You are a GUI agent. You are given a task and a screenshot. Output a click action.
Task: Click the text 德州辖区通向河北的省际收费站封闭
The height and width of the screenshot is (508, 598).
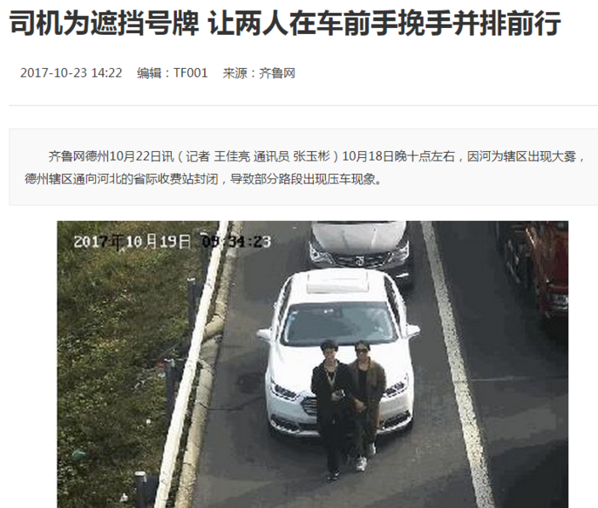coord(121,178)
